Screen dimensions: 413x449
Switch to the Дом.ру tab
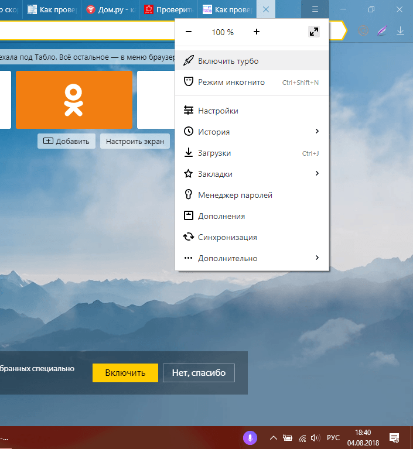click(110, 9)
